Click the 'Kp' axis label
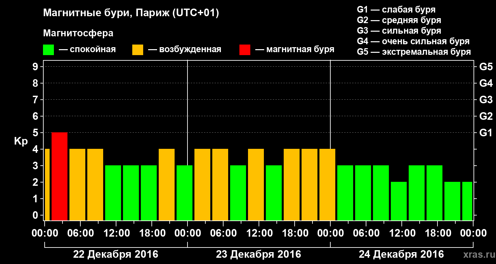This screenshot has height=264, width=496. [x=21, y=141]
